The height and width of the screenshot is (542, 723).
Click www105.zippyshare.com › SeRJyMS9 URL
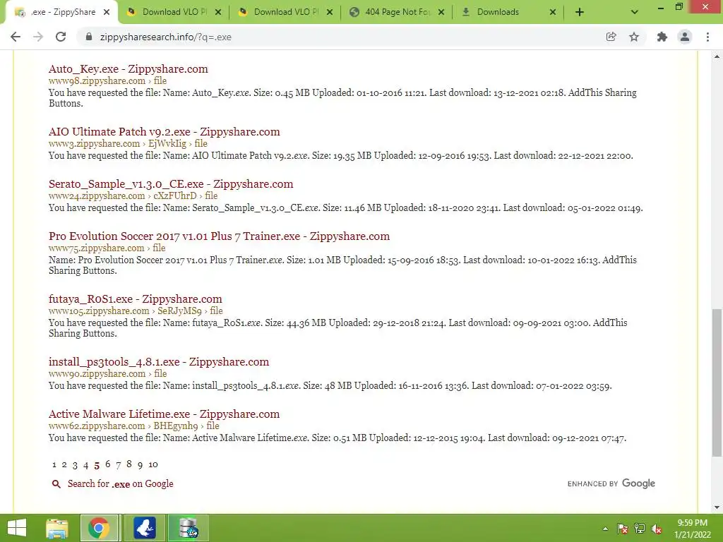(136, 311)
